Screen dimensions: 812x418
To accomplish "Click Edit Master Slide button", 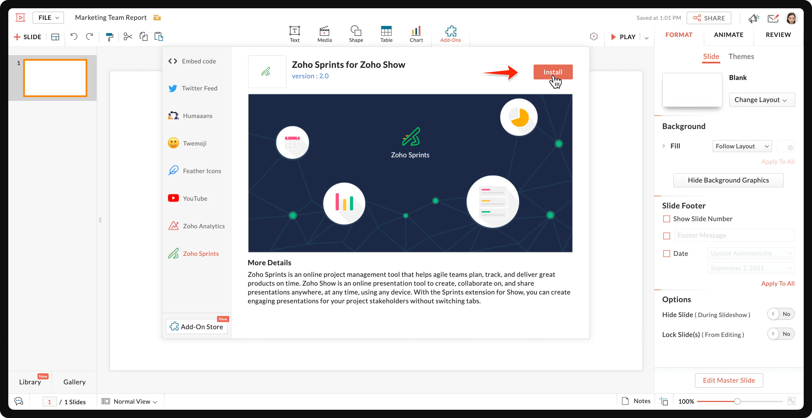I will pyautogui.click(x=729, y=380).
